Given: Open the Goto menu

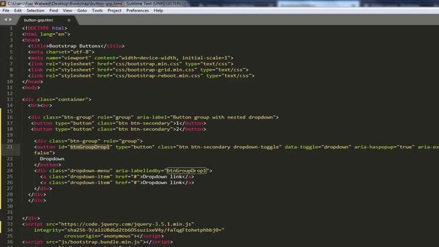Looking at the screenshot, I should click(x=82, y=11).
